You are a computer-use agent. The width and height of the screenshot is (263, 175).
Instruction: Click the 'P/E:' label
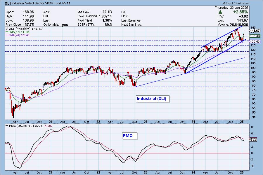coord(124,12)
